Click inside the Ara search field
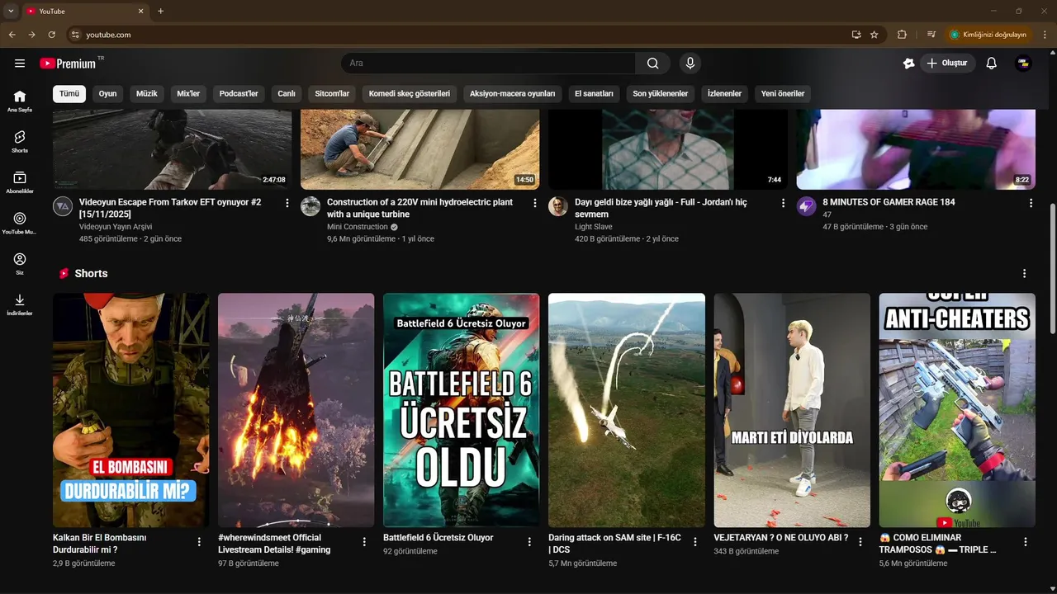This screenshot has height=594, width=1057. tap(488, 64)
